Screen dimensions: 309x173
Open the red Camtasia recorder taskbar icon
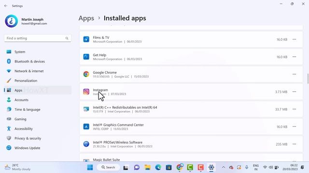(201, 168)
